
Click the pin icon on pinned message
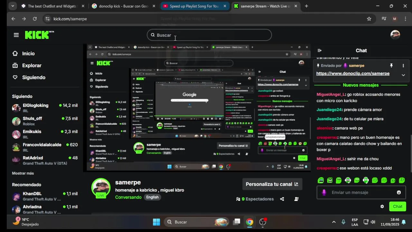[x=391, y=66]
